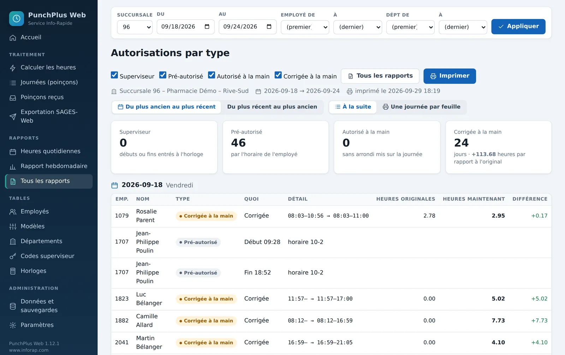Open employee À (dernier) dropdown

358,27
